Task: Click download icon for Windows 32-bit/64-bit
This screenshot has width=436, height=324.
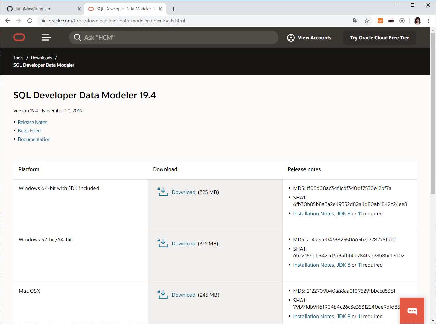Action: click(163, 243)
